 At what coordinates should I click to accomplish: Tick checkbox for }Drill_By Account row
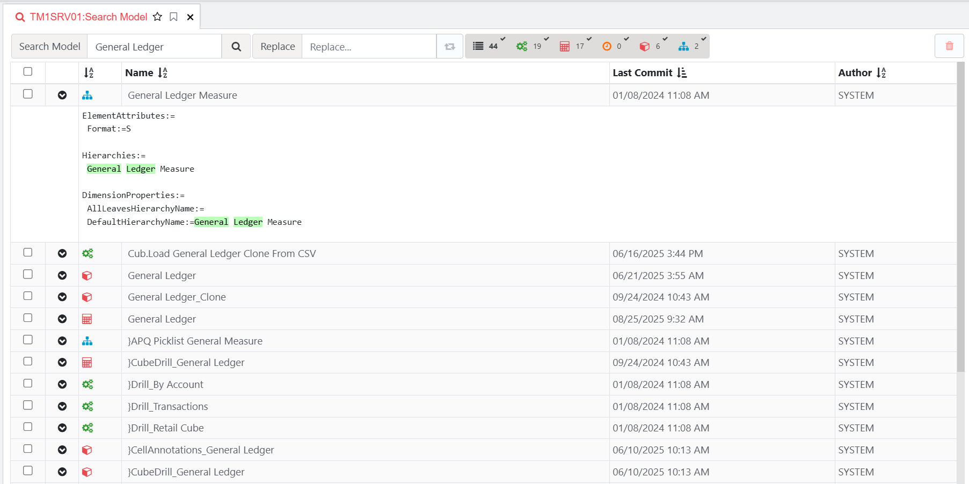[28, 383]
